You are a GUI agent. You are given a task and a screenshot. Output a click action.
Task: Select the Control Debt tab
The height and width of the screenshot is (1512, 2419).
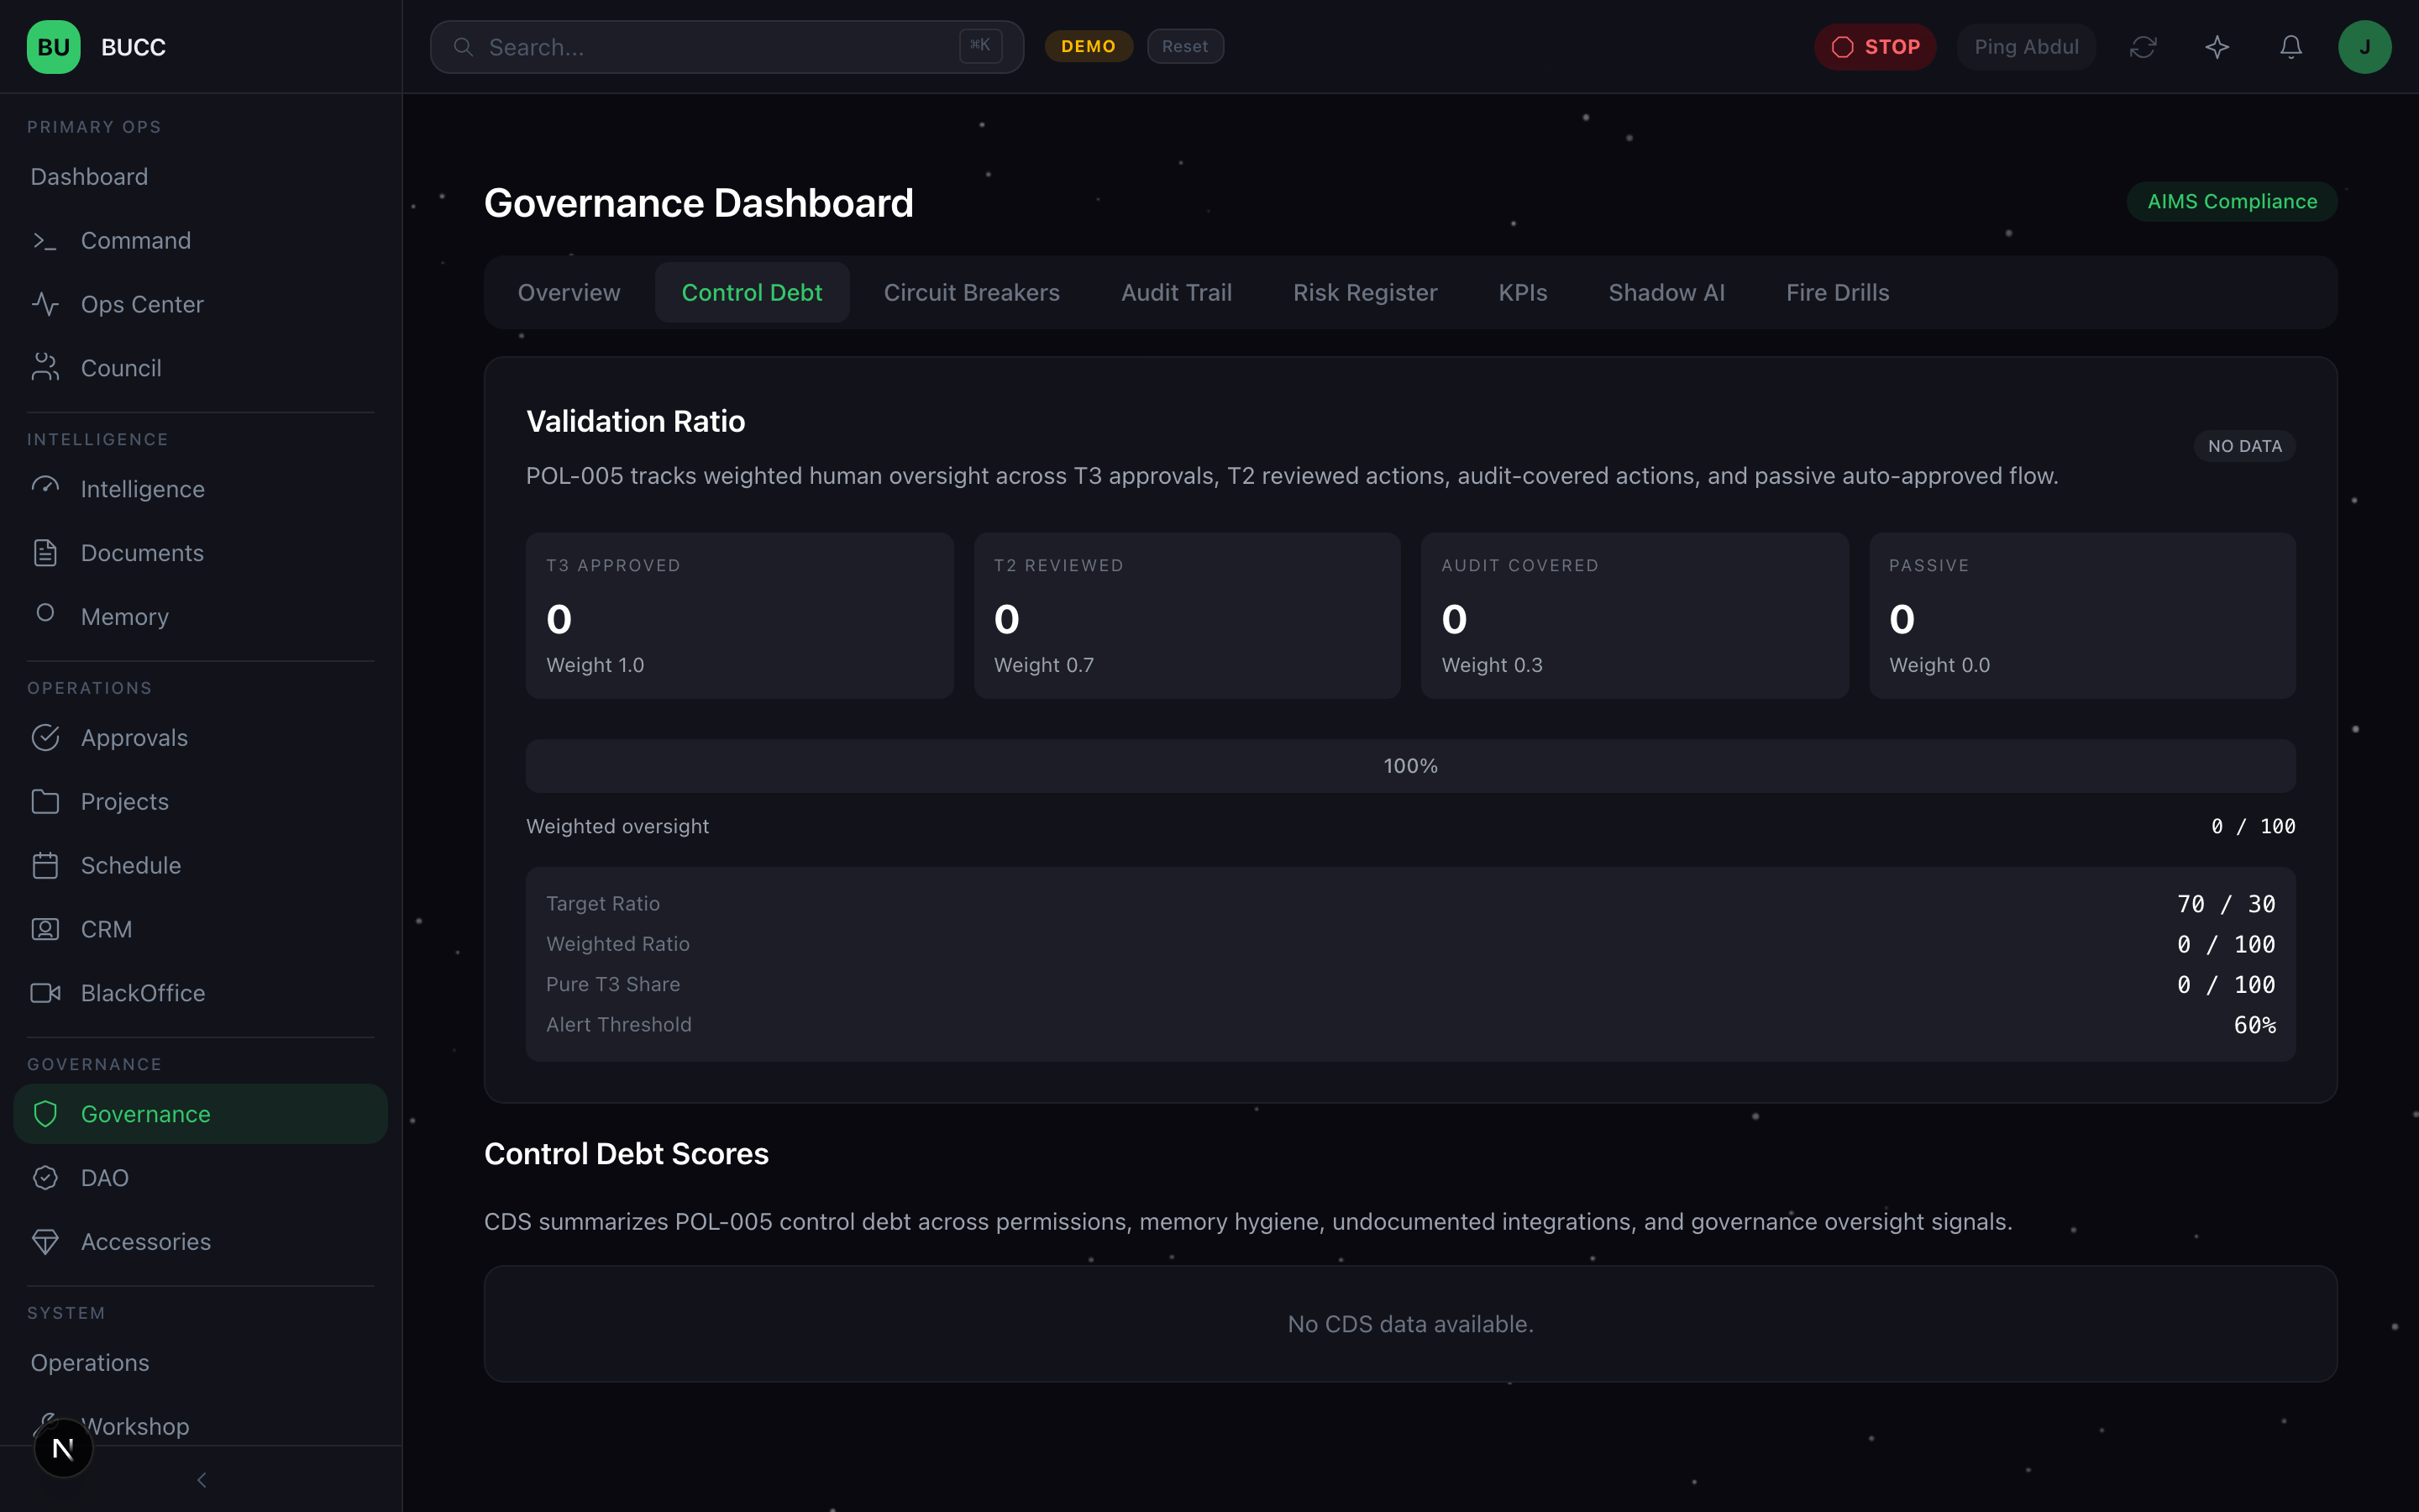[x=752, y=293]
